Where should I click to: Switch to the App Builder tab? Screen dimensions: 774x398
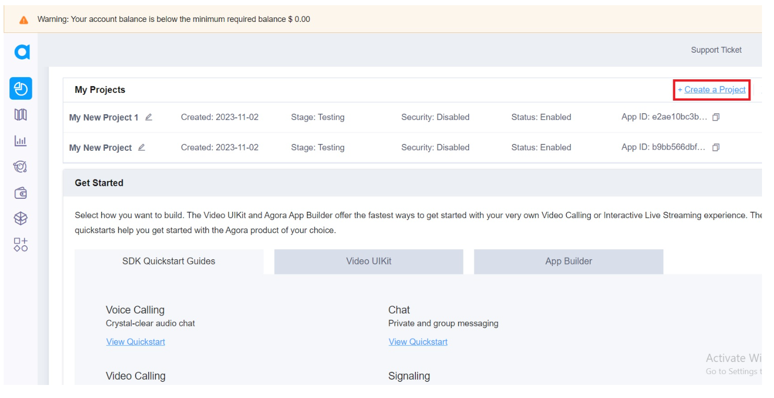pos(568,261)
